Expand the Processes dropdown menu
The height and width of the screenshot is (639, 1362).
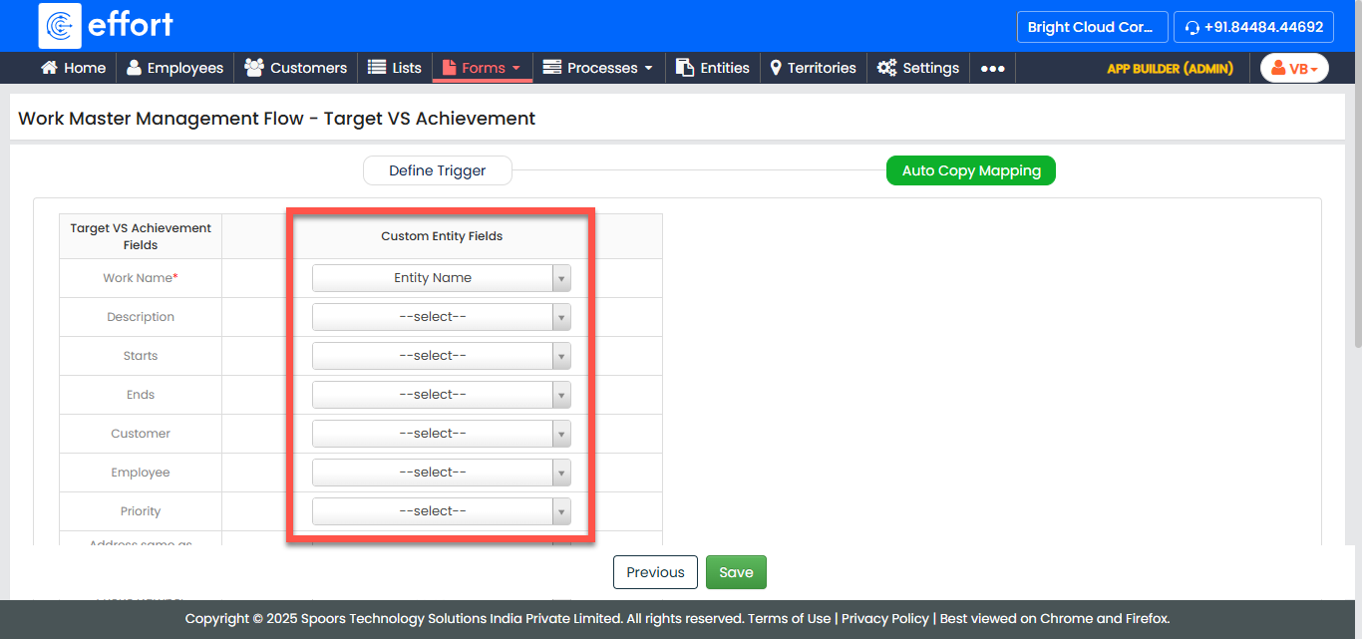point(598,68)
